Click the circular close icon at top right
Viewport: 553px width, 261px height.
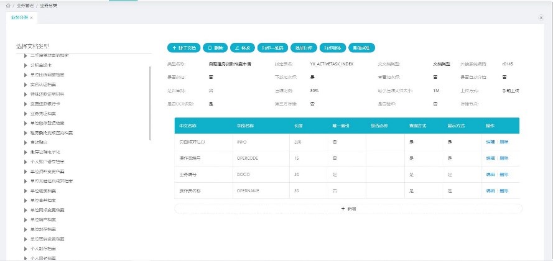(x=541, y=18)
